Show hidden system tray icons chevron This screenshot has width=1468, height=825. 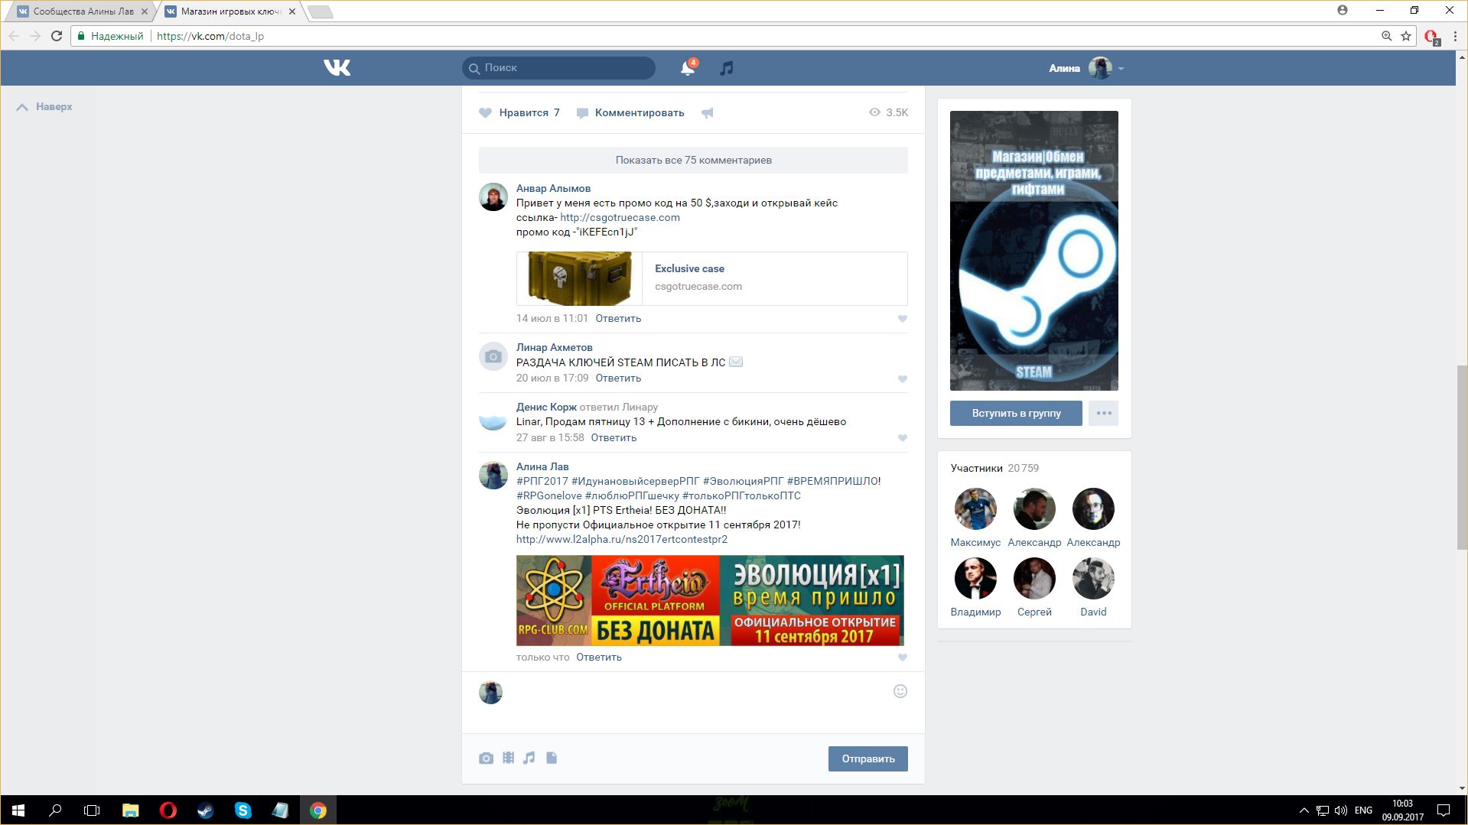(x=1304, y=810)
